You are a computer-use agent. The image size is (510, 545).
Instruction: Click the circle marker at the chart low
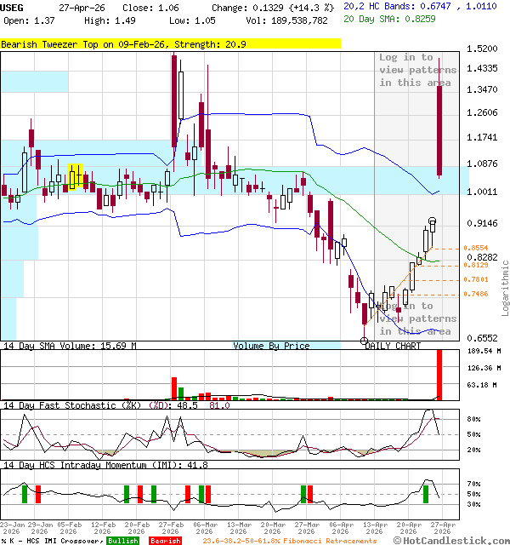[365, 341]
